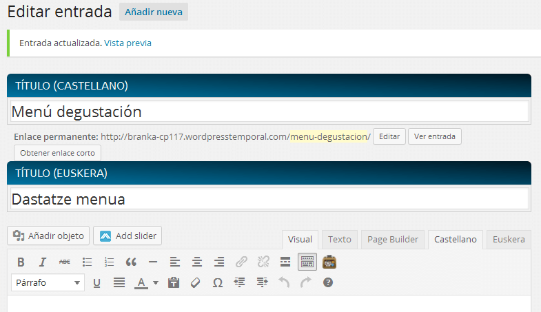The height and width of the screenshot is (312, 541).
Task: Align text left
Action: (x=175, y=262)
